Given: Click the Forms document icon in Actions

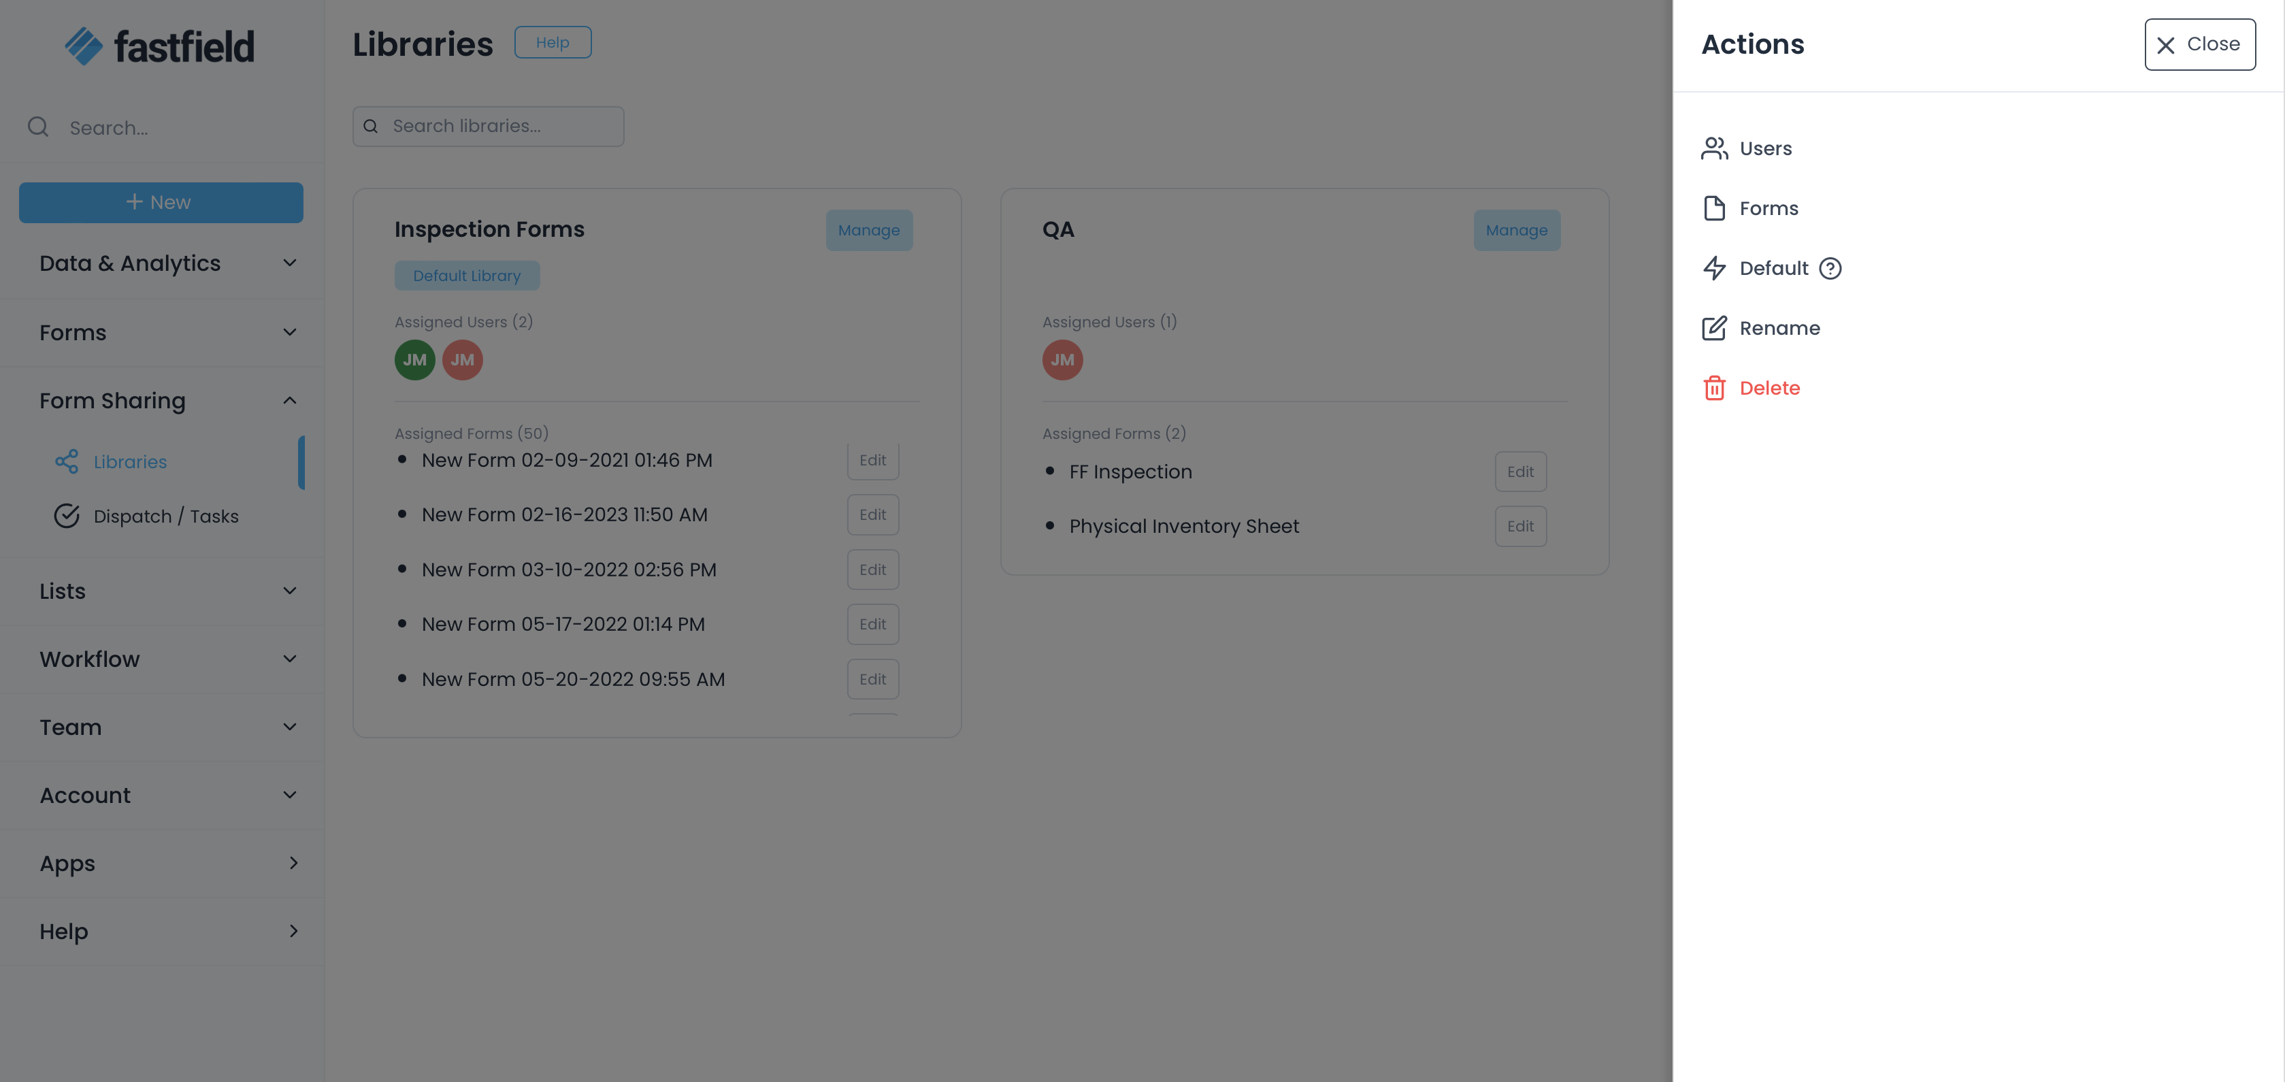Looking at the screenshot, I should pyautogui.click(x=1713, y=208).
